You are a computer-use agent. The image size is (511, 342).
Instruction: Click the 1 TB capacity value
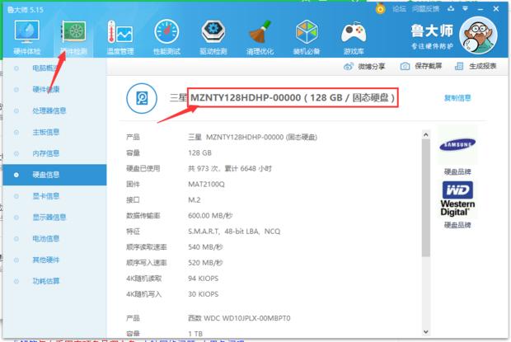195,334
